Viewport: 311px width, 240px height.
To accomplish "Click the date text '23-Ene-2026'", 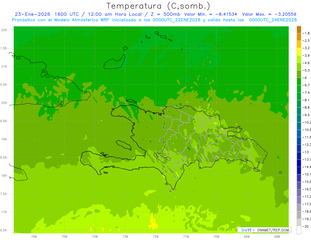I will pos(32,14).
